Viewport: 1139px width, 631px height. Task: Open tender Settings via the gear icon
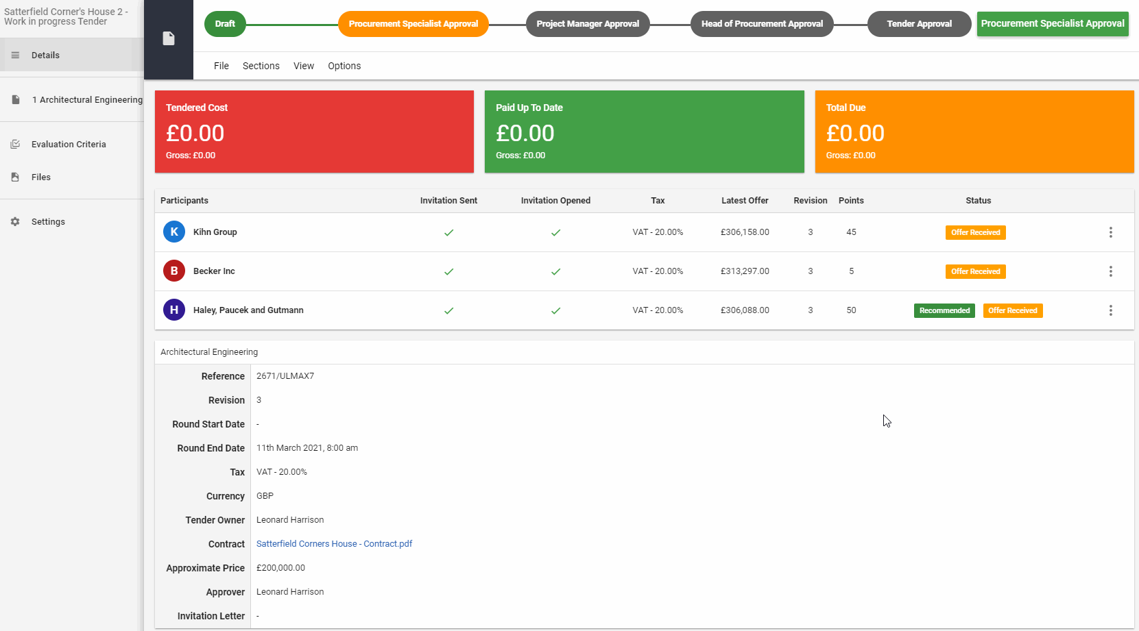[x=14, y=221]
